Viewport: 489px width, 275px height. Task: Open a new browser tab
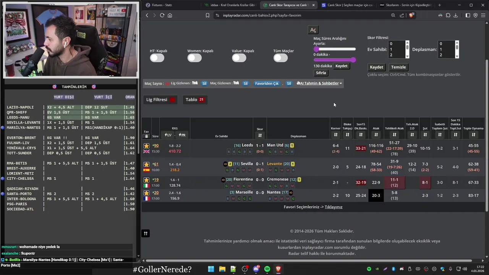click(x=439, y=5)
